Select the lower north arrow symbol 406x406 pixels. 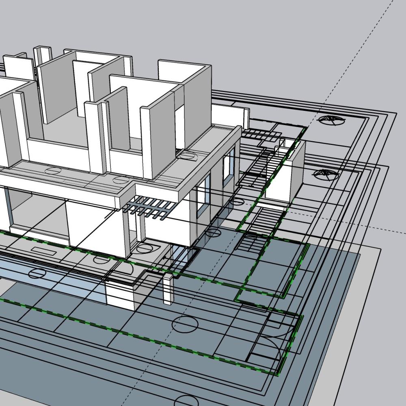327,174
